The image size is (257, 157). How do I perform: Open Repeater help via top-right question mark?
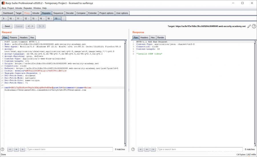(x=254, y=26)
